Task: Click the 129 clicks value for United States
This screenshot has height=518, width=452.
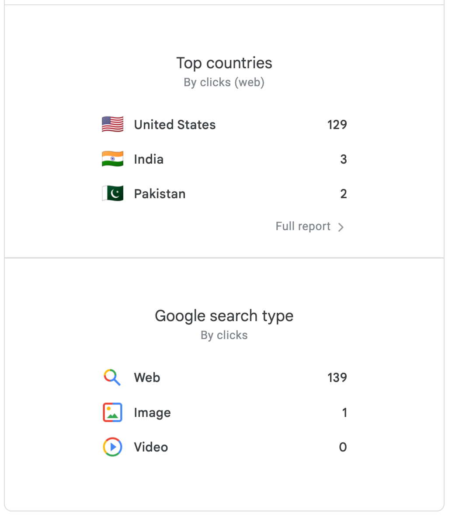Action: click(337, 125)
